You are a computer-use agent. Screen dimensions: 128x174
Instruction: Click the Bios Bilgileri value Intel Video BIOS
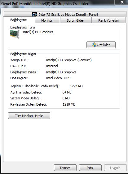point(58,78)
